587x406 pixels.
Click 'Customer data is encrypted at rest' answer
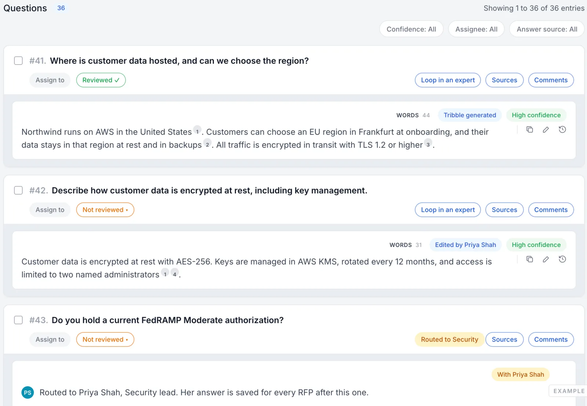[x=256, y=268]
